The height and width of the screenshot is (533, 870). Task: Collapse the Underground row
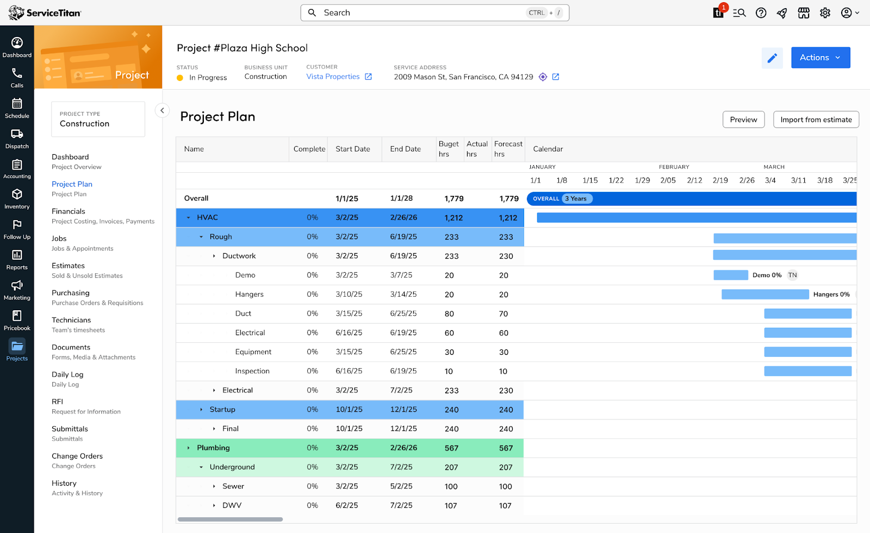[x=201, y=467]
